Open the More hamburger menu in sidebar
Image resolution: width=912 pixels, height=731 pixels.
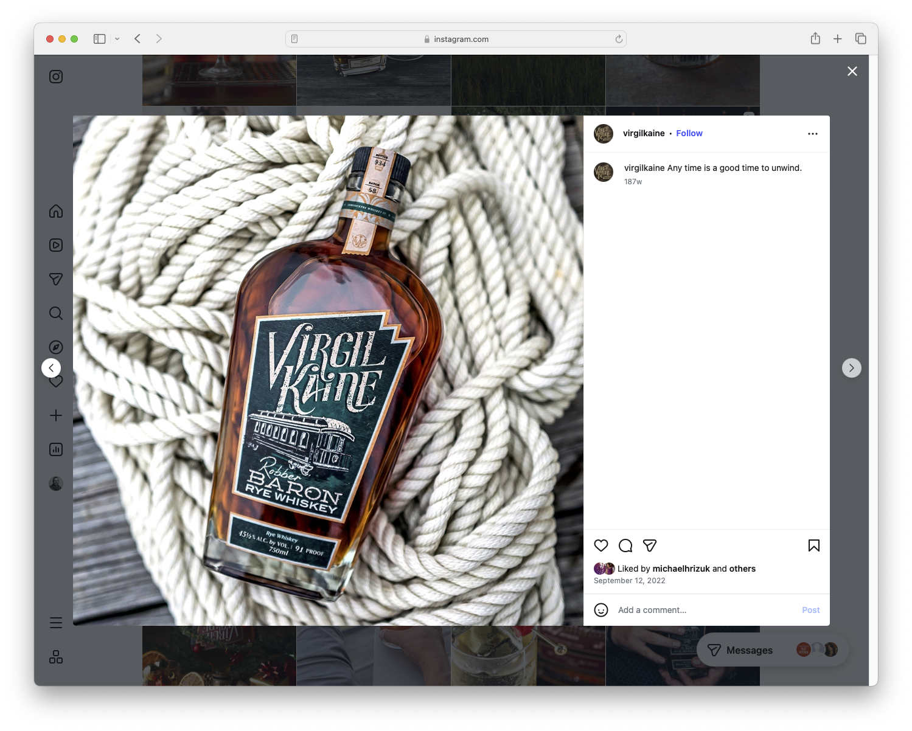55,623
